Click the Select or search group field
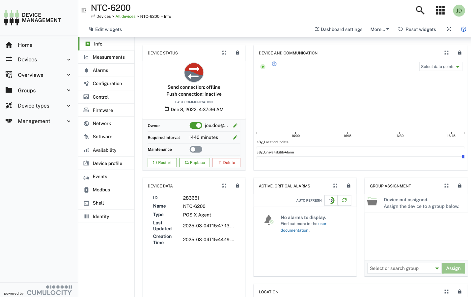Viewport: 471px width, 297px height. tap(401, 268)
